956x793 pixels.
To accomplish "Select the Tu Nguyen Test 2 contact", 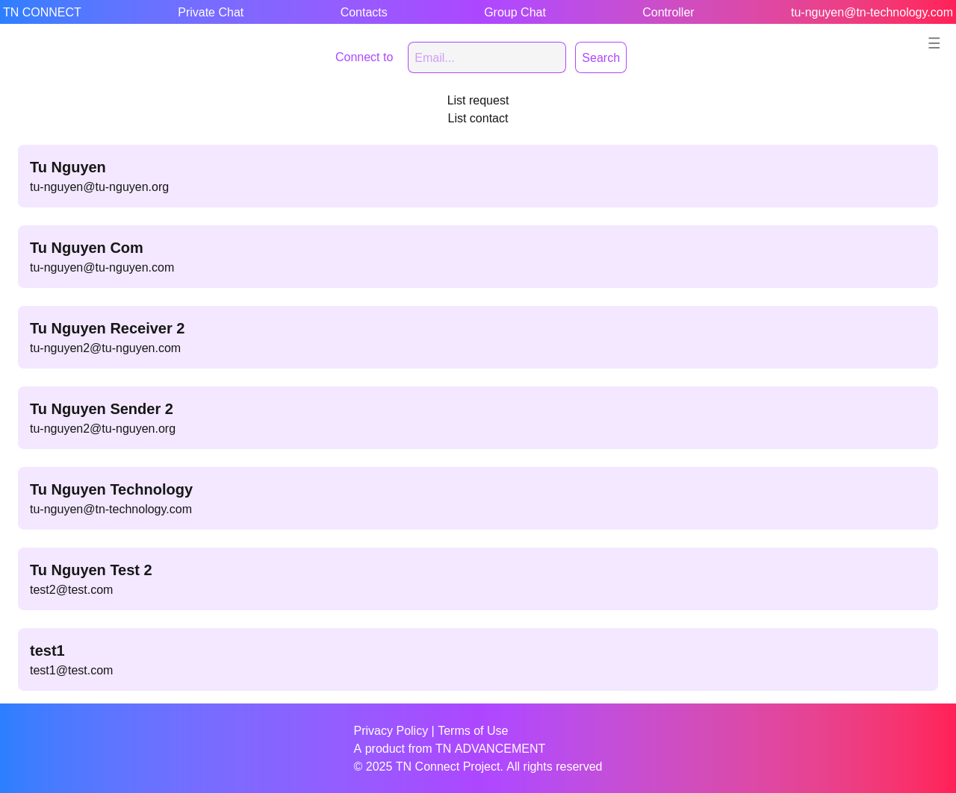I will point(478,579).
